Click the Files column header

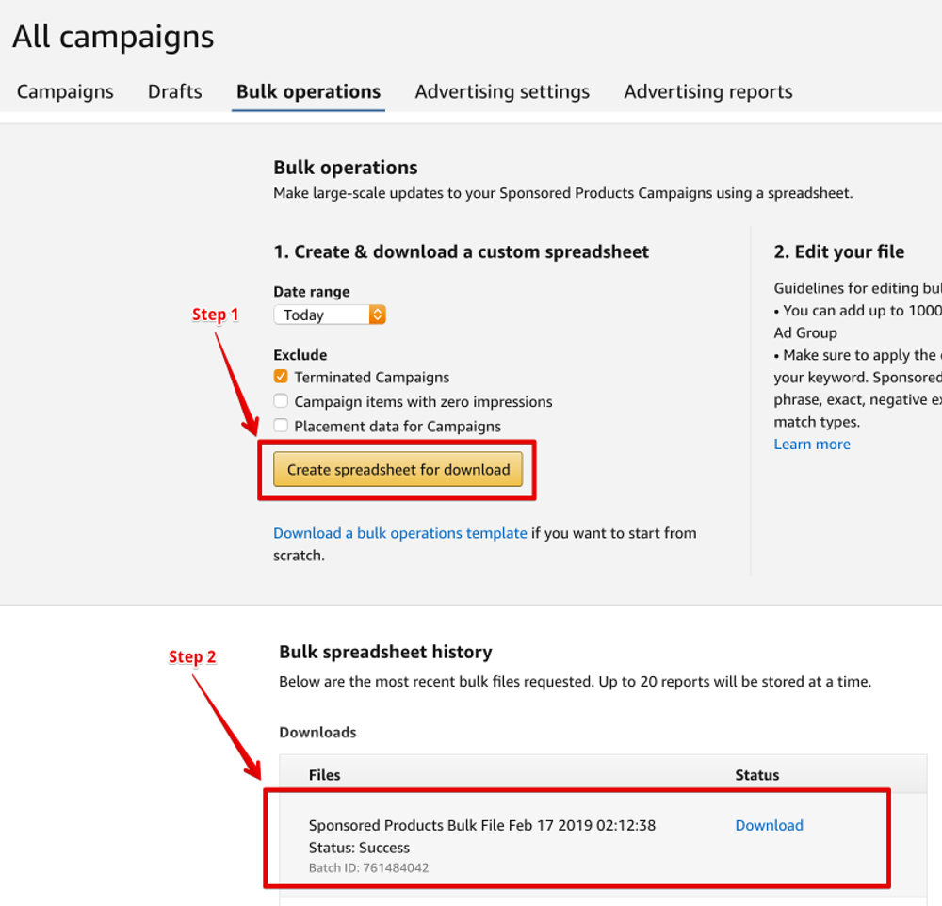coord(324,775)
